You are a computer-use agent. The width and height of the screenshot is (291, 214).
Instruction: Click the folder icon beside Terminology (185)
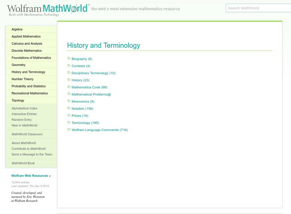(69, 122)
